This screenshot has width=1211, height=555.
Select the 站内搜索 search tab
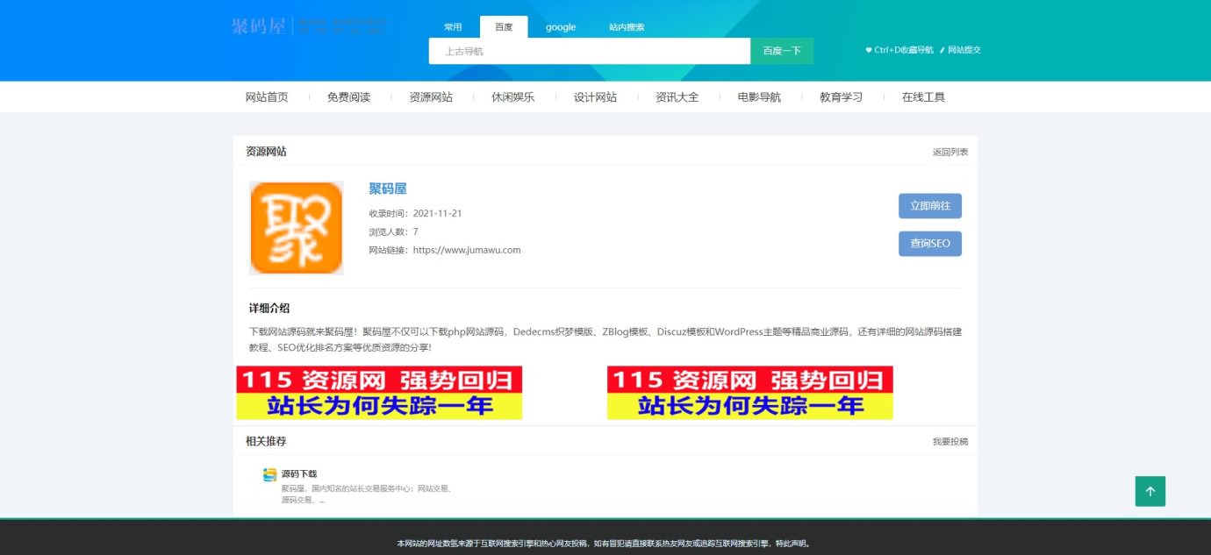coord(627,27)
